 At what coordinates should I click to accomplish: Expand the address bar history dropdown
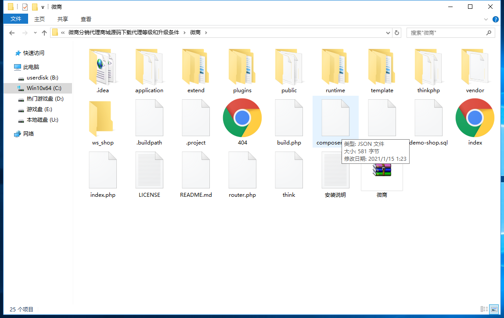coord(388,33)
